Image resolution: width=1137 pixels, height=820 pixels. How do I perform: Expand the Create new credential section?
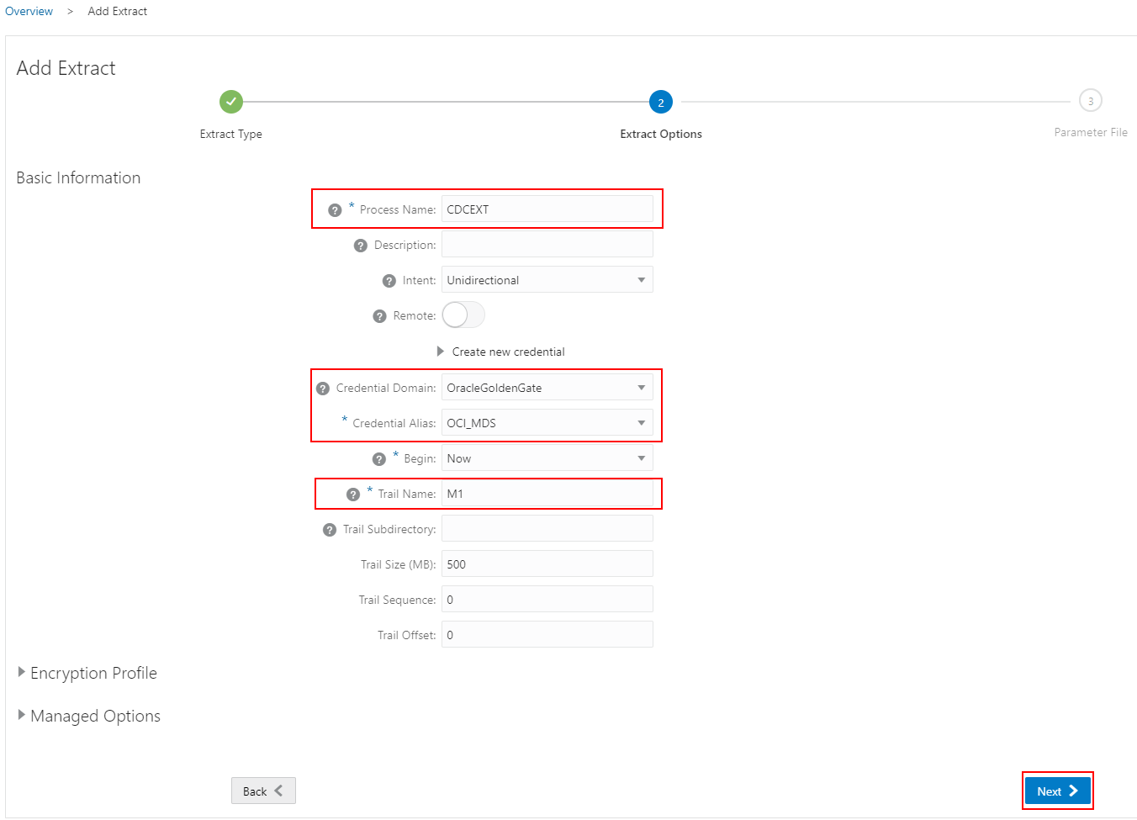[500, 352]
